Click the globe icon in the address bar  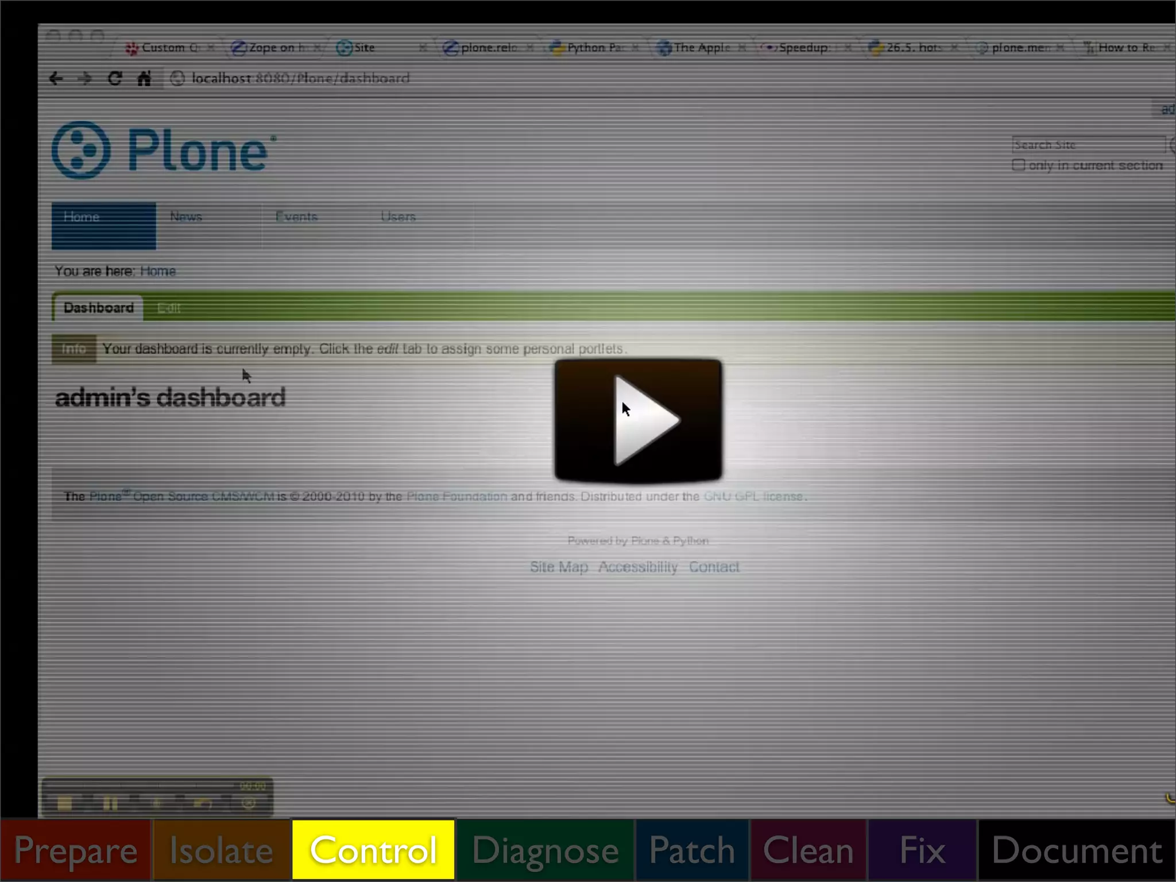point(177,79)
